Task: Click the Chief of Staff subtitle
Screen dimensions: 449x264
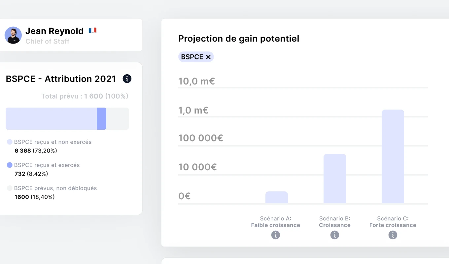Action: [x=47, y=41]
